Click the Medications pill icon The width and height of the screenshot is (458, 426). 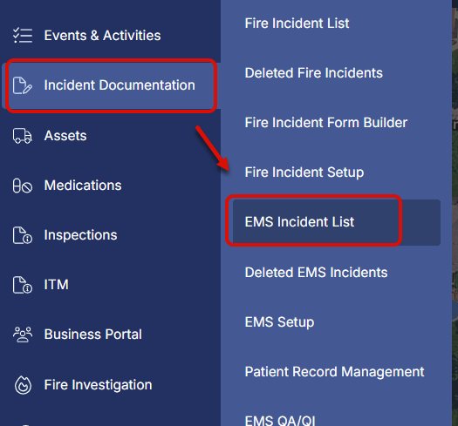[x=22, y=186]
